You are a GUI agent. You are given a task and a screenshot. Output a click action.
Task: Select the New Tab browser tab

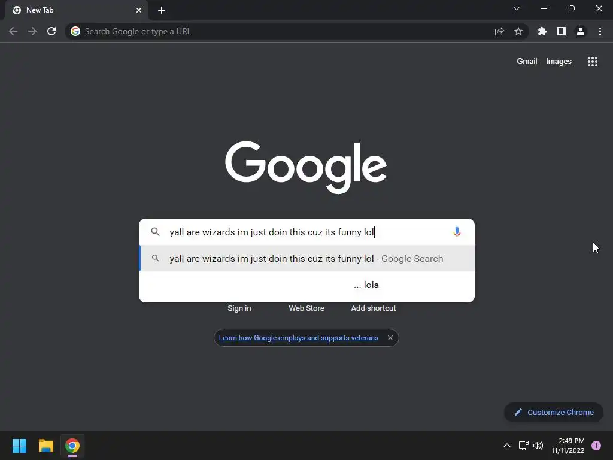pyautogui.click(x=76, y=10)
